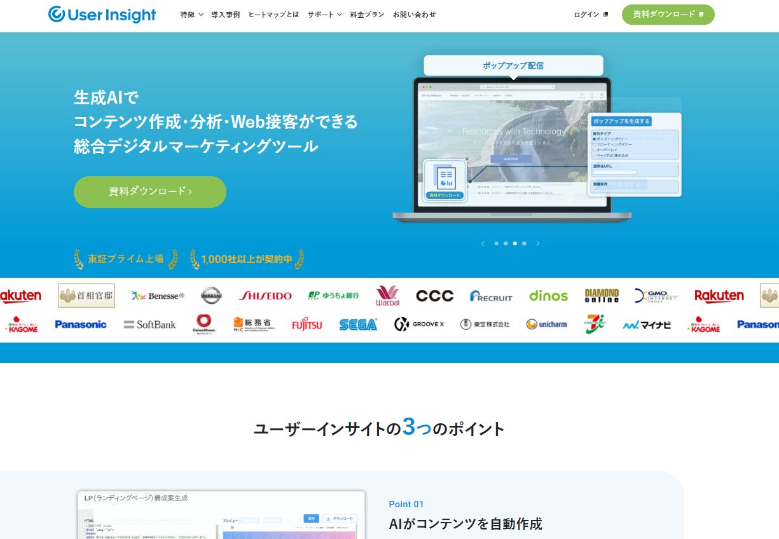This screenshot has width=779, height=539.
Task: Open the お問い合わせ page
Action: 414,15
